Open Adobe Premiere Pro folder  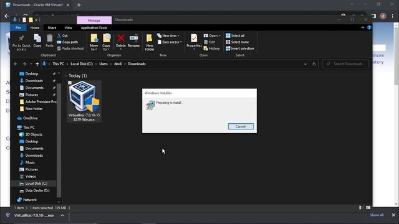pyautogui.click(x=41, y=101)
